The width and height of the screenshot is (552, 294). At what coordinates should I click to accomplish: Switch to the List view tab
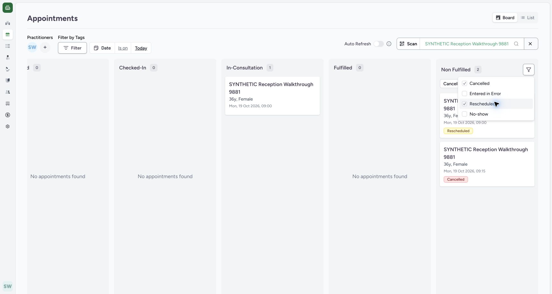527,18
